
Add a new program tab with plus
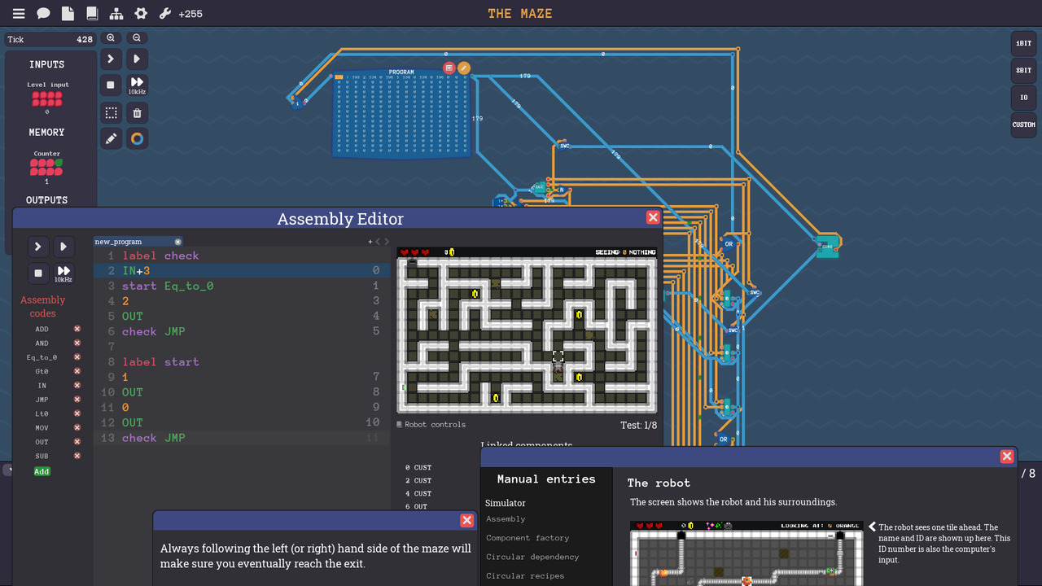pyautogui.click(x=370, y=242)
